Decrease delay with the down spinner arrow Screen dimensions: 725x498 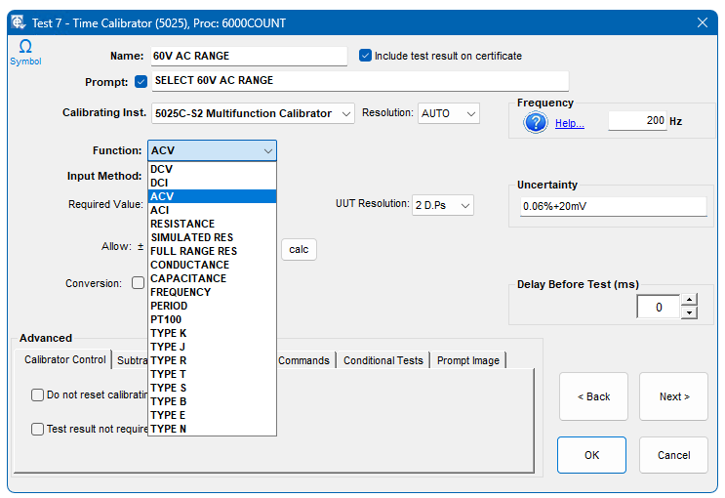[689, 313]
